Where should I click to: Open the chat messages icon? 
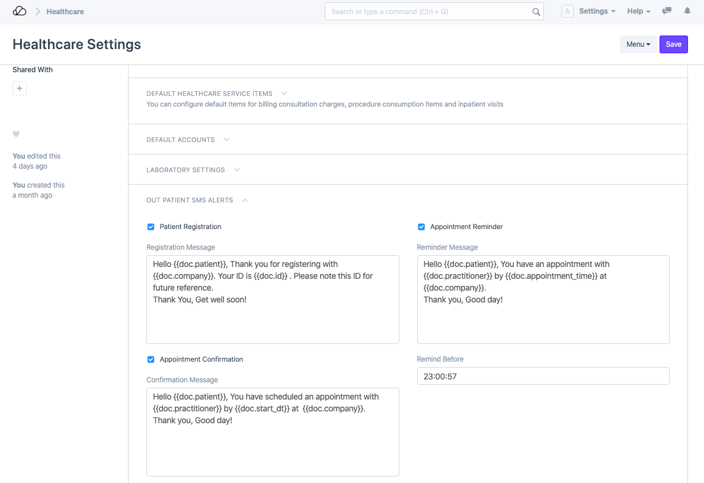point(667,11)
